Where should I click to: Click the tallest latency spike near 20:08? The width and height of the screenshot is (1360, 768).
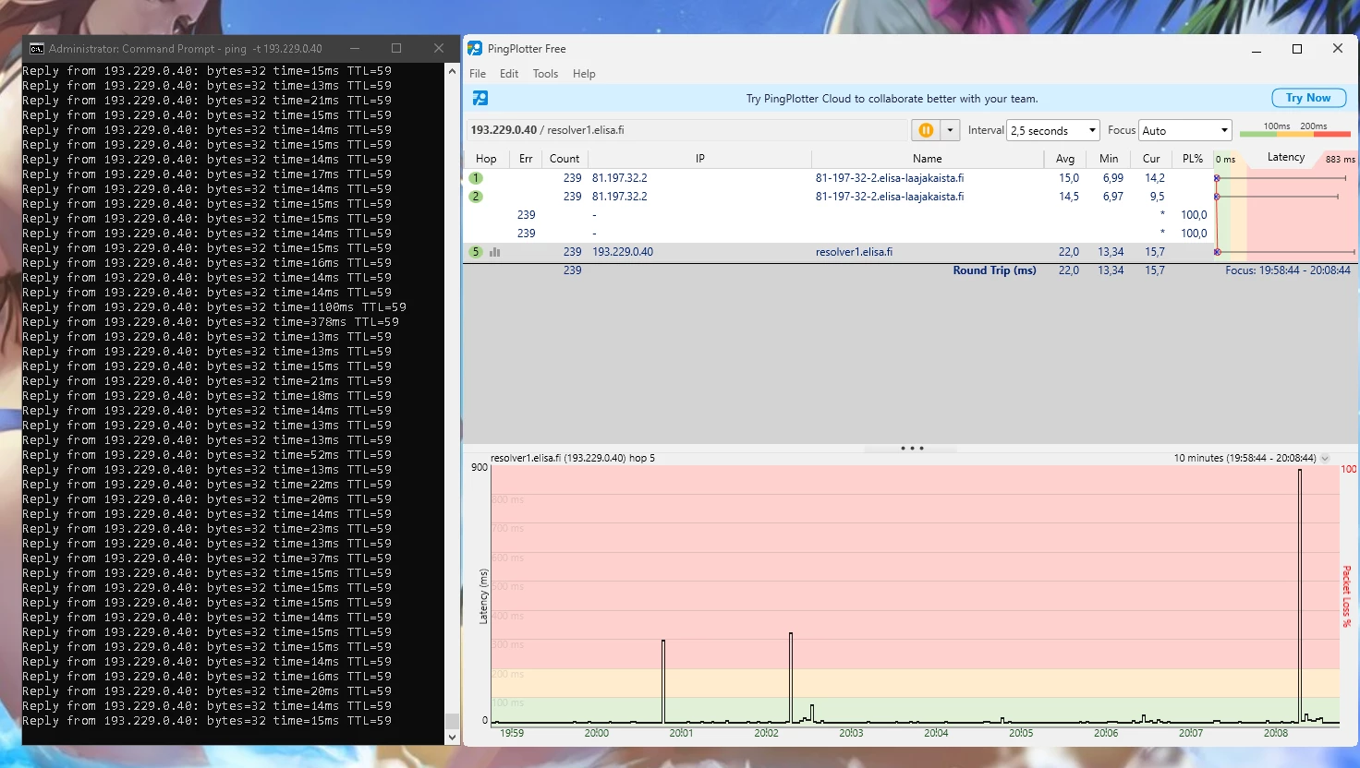click(1300, 595)
